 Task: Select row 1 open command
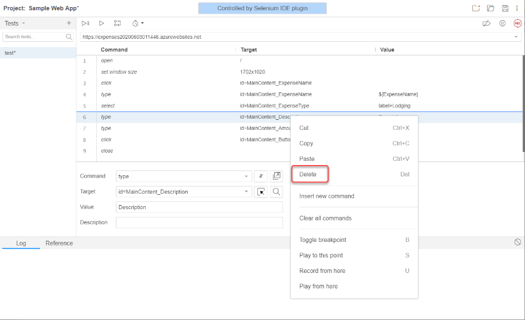(x=299, y=60)
